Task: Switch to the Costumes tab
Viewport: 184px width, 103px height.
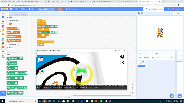Action: tap(14, 14)
